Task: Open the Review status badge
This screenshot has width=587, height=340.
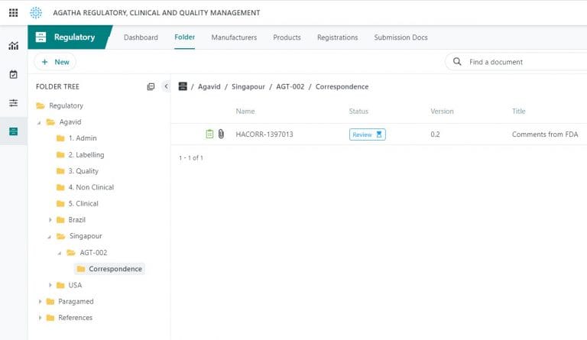Action: coord(367,134)
